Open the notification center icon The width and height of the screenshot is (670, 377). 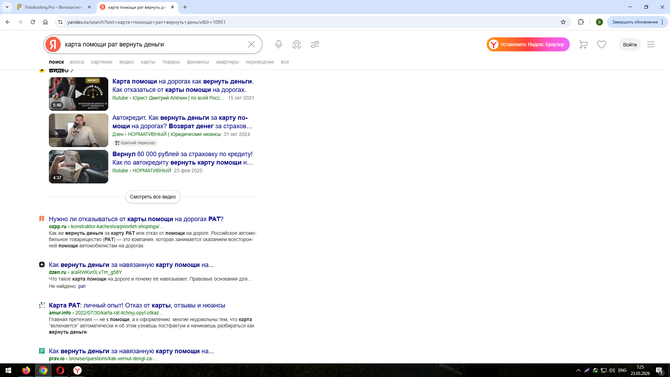click(659, 370)
